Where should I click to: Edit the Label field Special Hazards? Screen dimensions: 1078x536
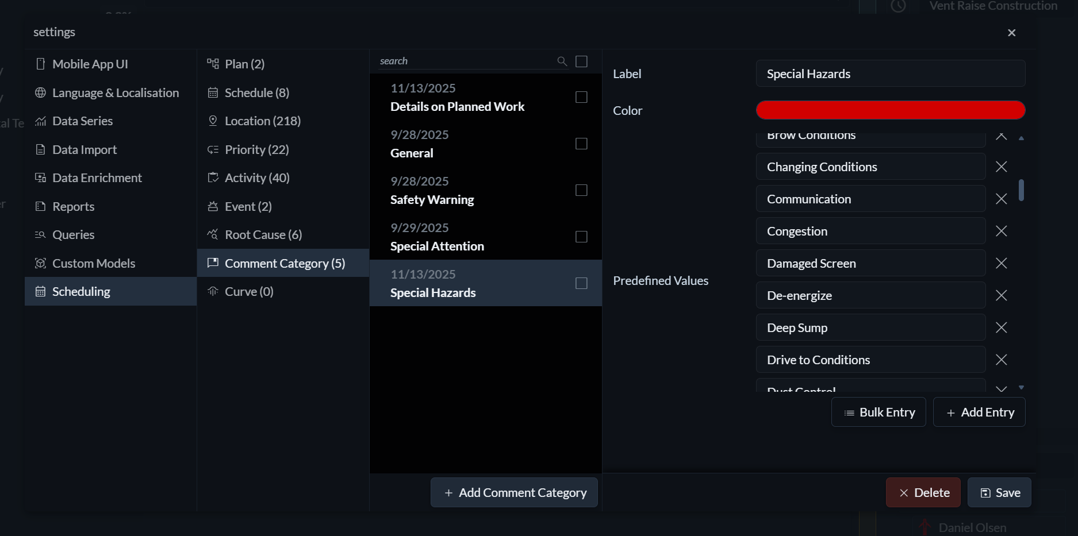pyautogui.click(x=891, y=74)
